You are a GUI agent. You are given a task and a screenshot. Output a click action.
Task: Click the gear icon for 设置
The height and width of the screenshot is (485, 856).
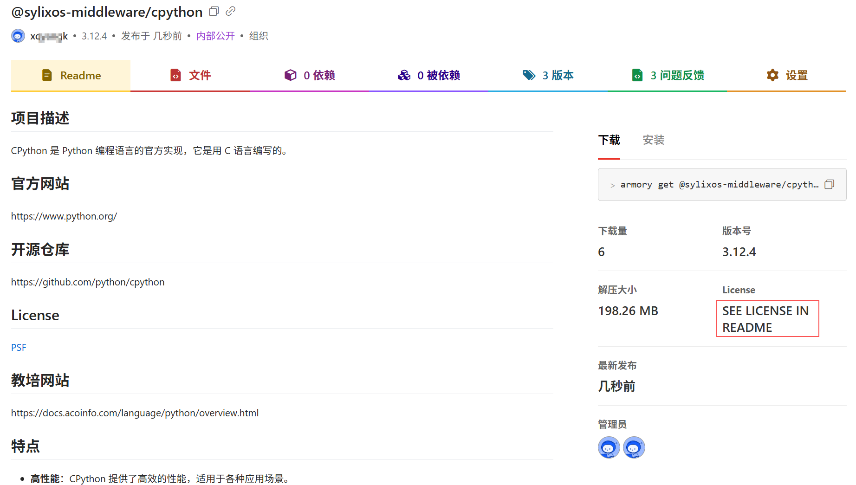tap(772, 75)
